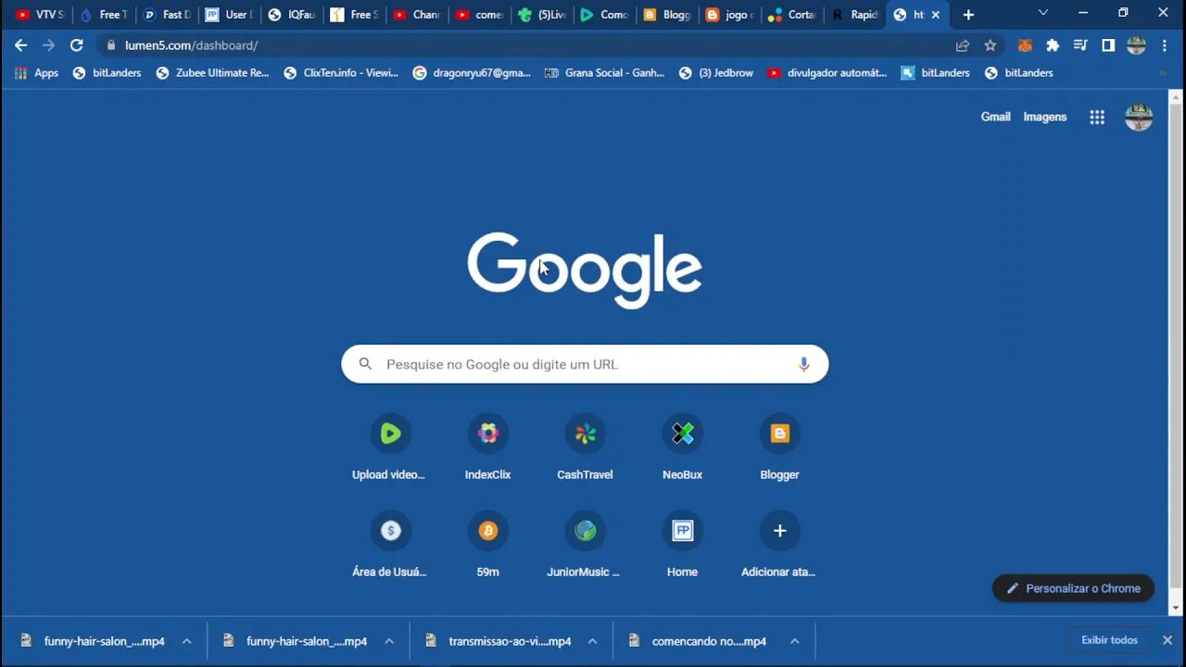Open the (3) Jedbrow bookmark
This screenshot has height=667, width=1186.
click(x=716, y=72)
